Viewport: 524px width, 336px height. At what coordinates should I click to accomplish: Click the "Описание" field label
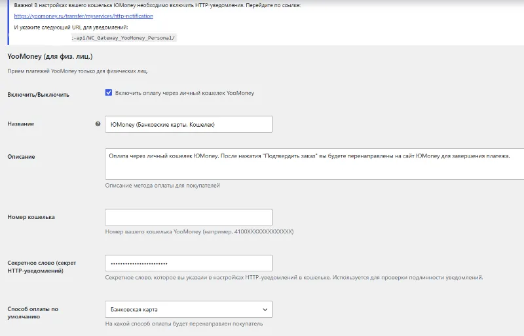tap(21, 156)
